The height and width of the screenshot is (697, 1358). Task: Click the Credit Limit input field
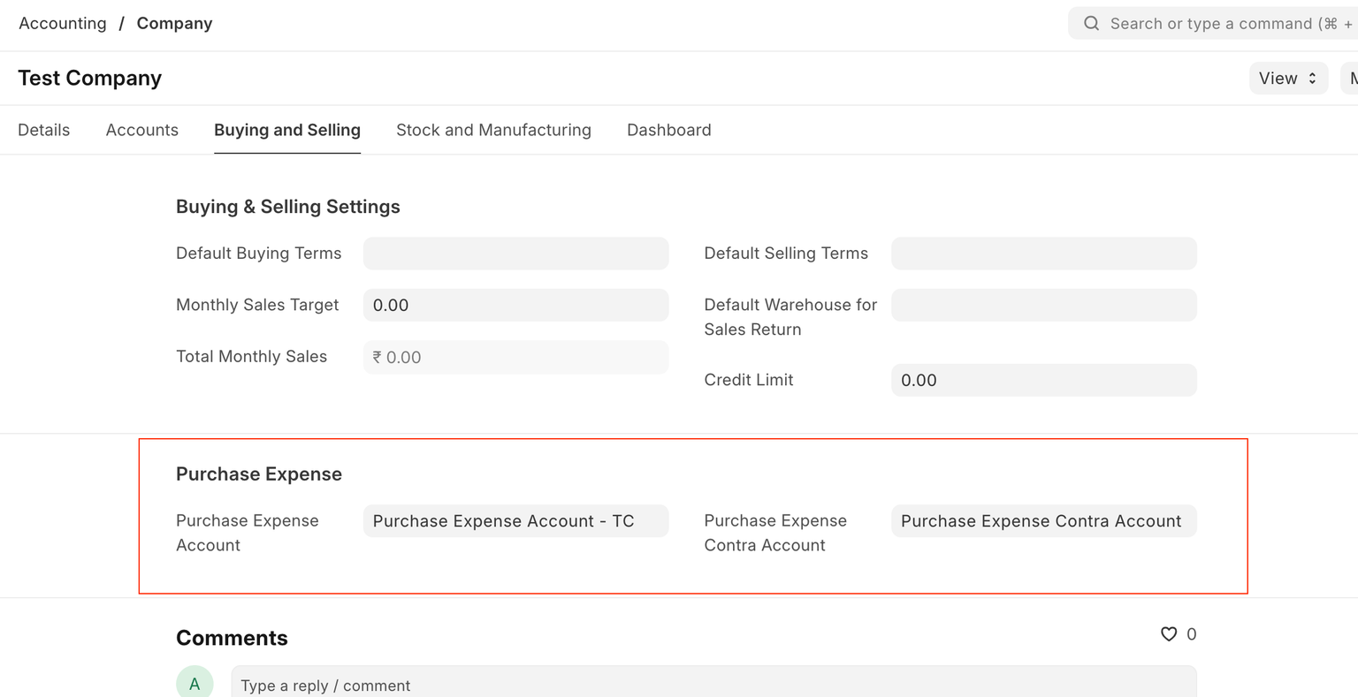click(x=1043, y=381)
